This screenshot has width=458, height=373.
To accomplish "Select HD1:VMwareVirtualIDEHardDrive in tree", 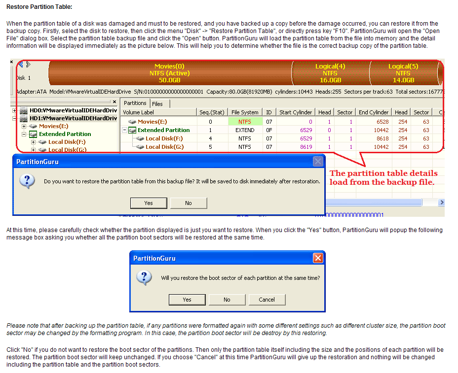I will pyautogui.click(x=74, y=118).
